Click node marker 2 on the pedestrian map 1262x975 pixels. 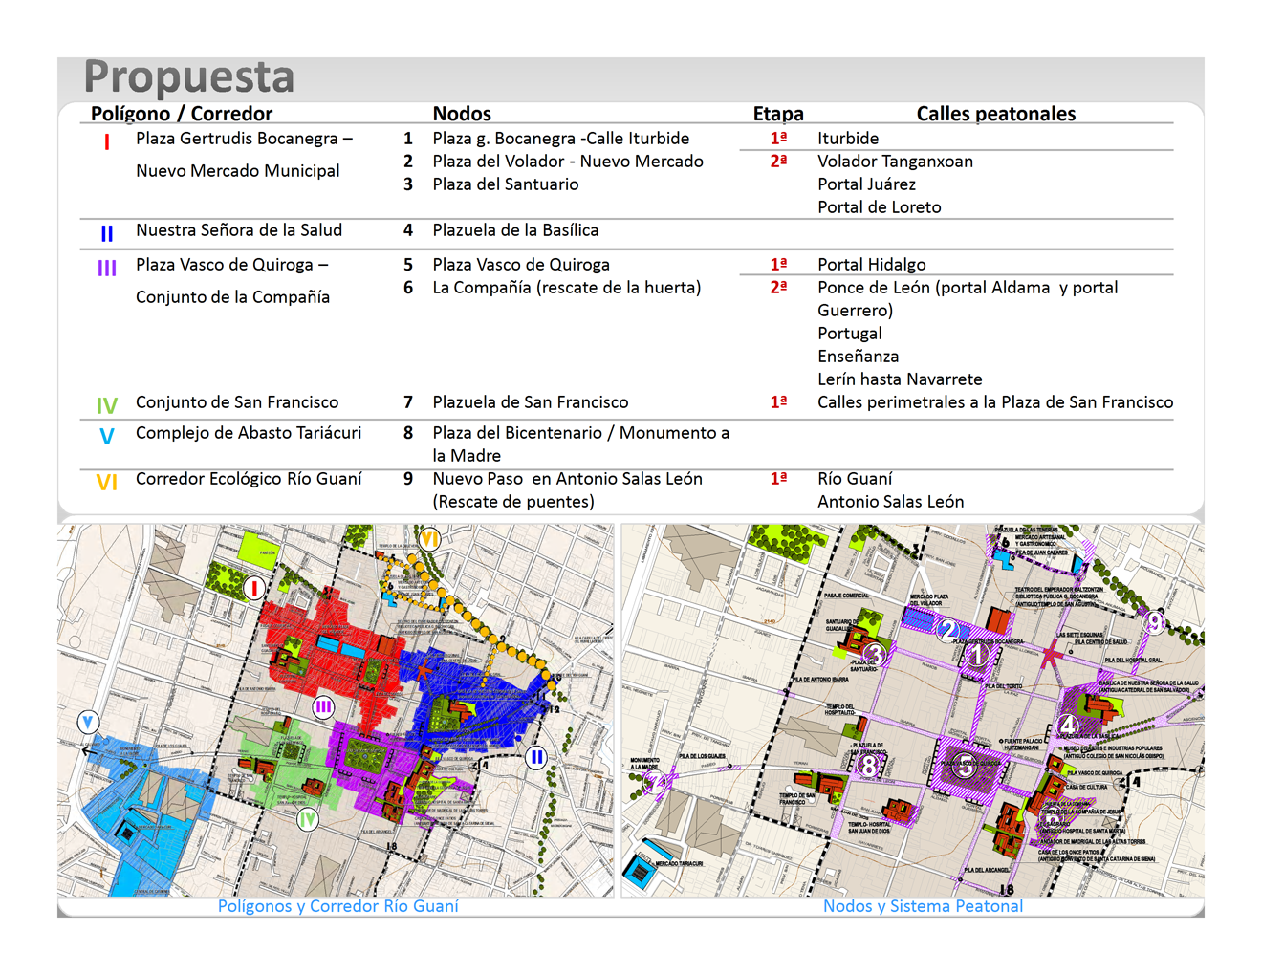pyautogui.click(x=946, y=630)
